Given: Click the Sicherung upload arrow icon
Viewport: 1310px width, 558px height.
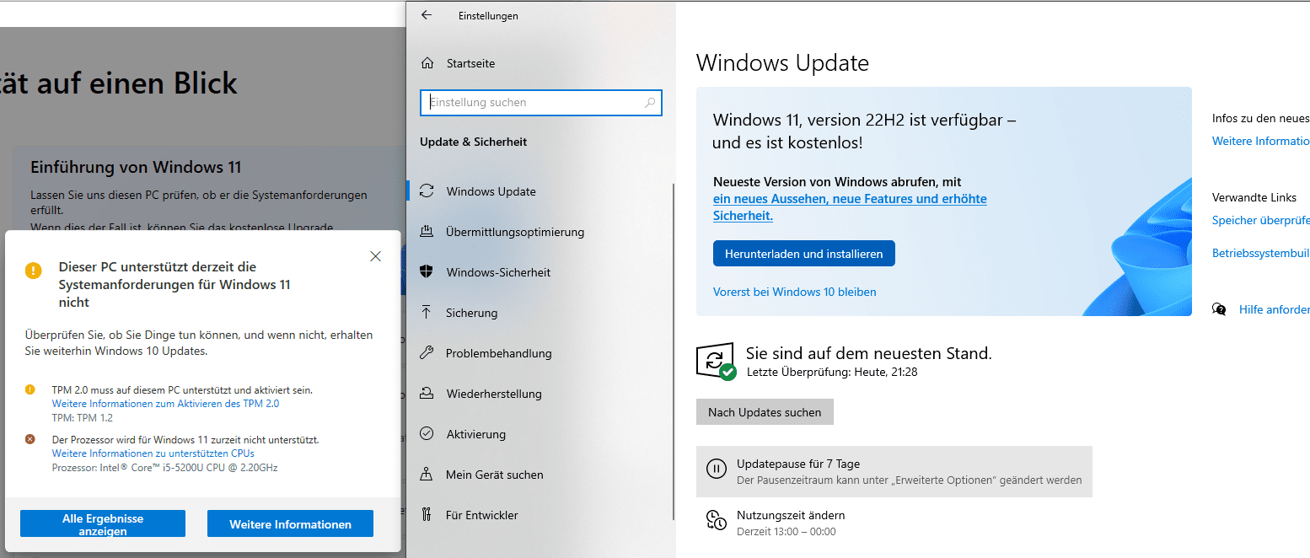Looking at the screenshot, I should pos(427,313).
